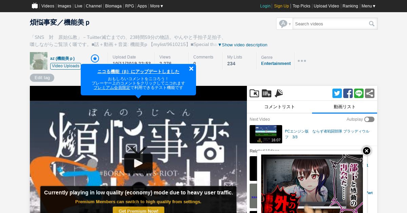
Task: Open the Ranking page
Action: coord(350,6)
